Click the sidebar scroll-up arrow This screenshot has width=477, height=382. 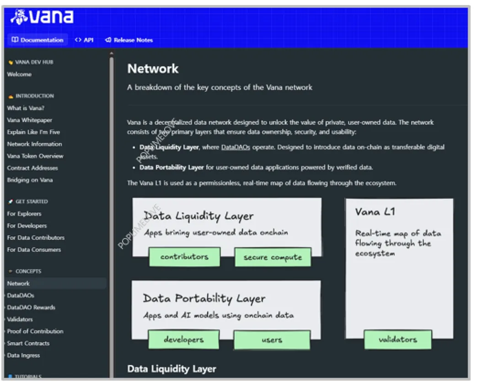coord(112,53)
